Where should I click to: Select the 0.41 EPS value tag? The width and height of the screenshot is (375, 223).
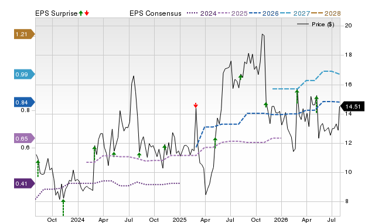(24, 183)
